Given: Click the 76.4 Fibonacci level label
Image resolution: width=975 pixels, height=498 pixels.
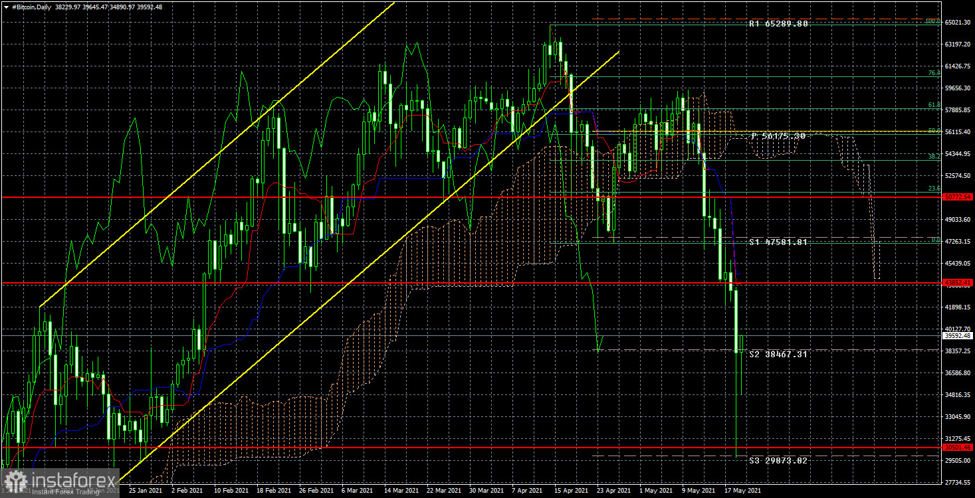Looking at the screenshot, I should pos(933,73).
